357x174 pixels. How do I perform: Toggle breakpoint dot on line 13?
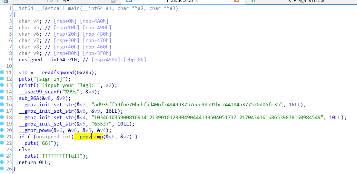click(2, 85)
